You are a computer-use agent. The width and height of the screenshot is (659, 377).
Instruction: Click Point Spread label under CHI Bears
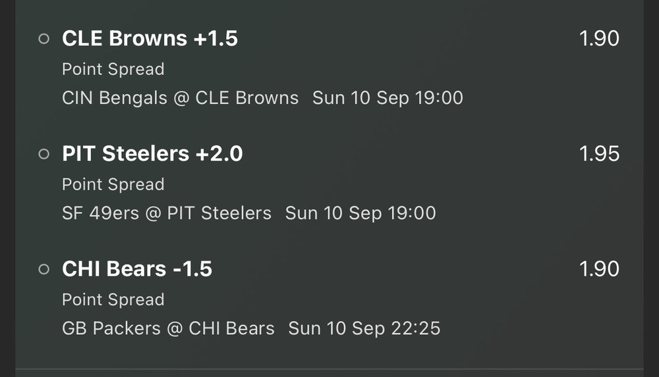pos(113,299)
